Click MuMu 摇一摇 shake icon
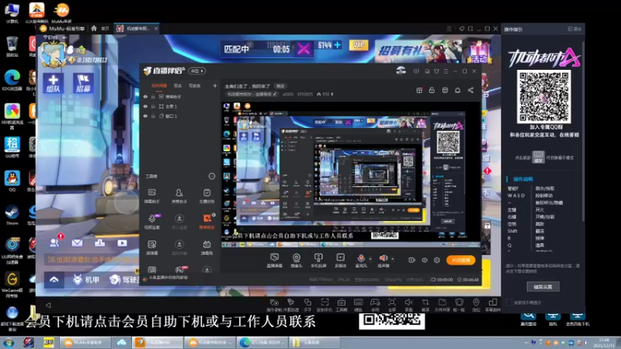Screen dimensions: 621x349 pos(459,304)
